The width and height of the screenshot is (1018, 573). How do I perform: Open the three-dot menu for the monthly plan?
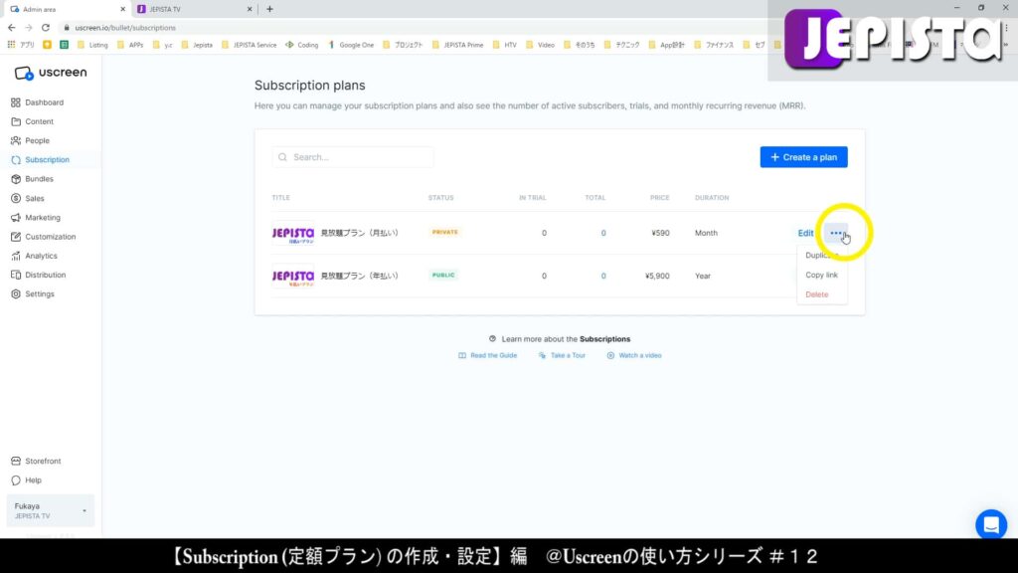[x=836, y=233]
